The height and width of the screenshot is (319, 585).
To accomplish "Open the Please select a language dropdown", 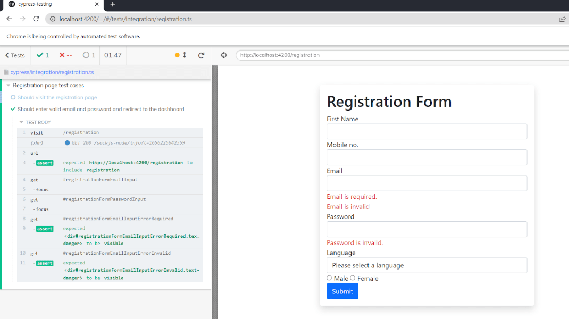I will (427, 265).
